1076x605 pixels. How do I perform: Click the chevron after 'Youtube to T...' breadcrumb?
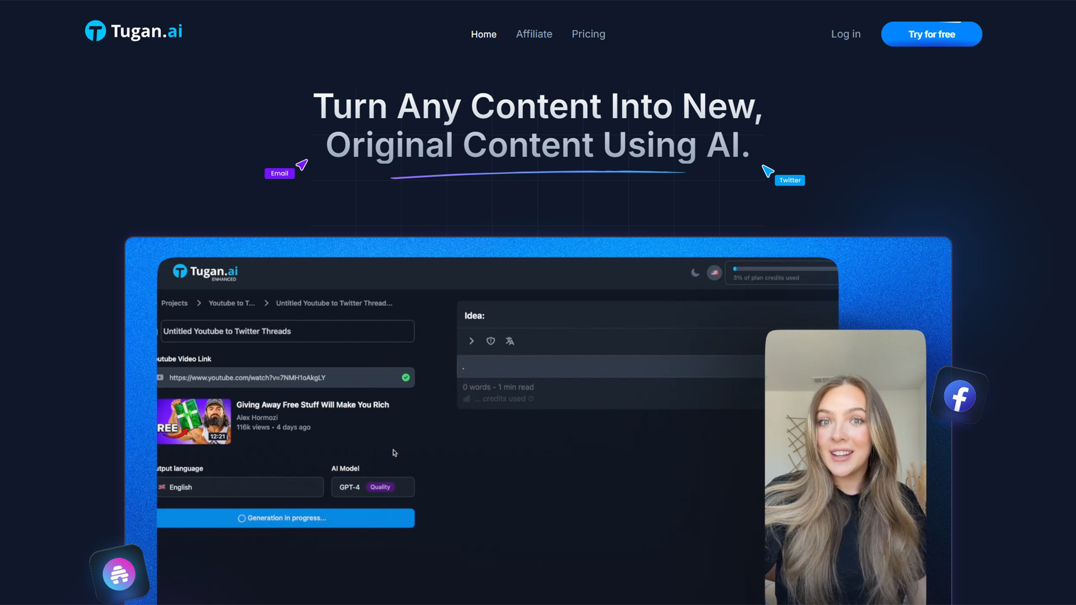[x=266, y=303]
